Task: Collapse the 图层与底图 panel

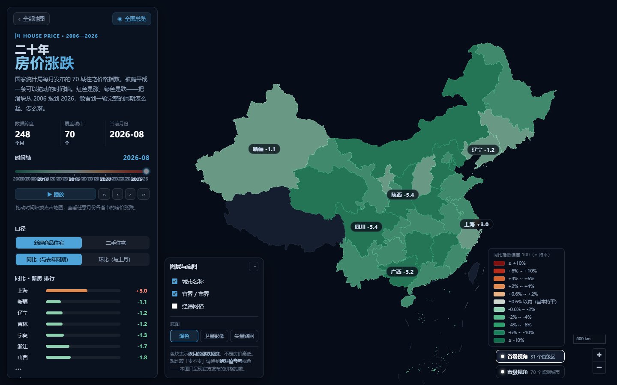Action: tap(254, 267)
